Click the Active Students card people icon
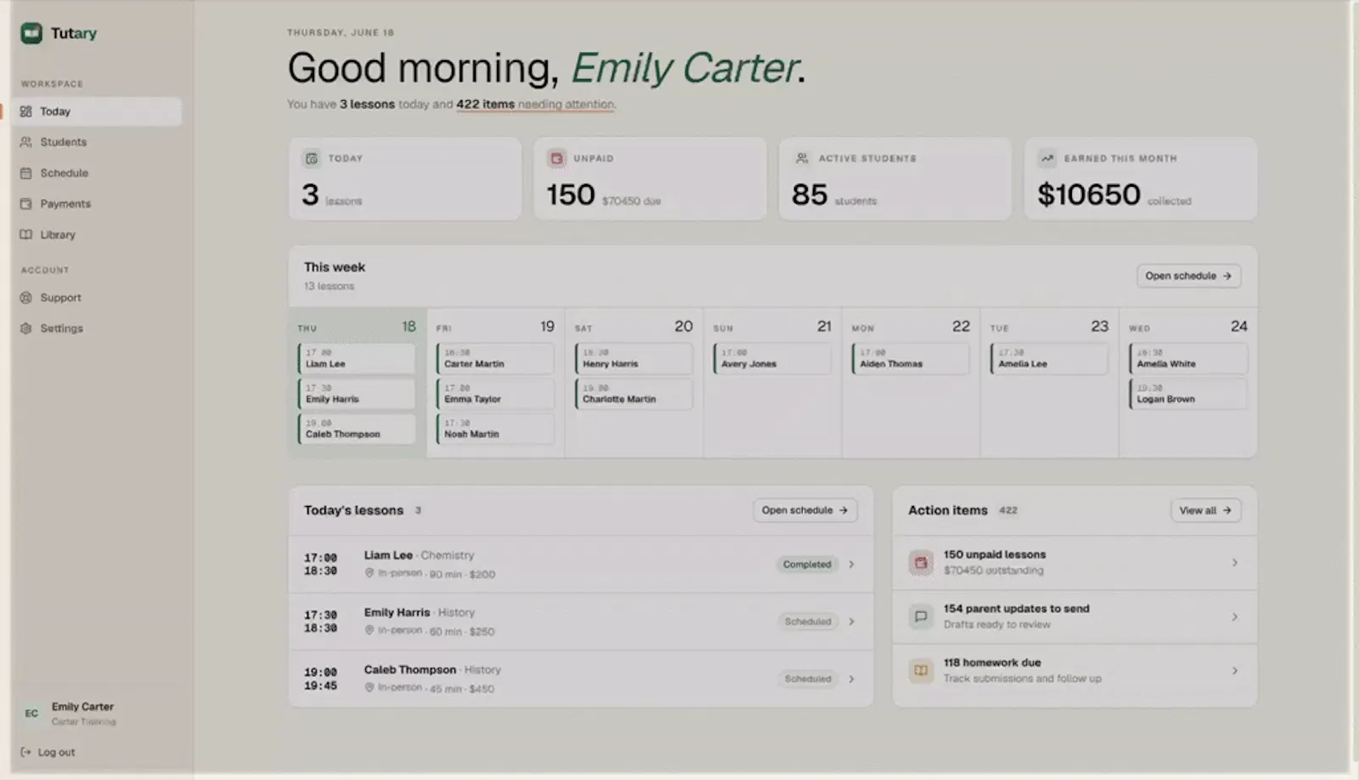Screen dimensions: 1359x780 click(802, 159)
